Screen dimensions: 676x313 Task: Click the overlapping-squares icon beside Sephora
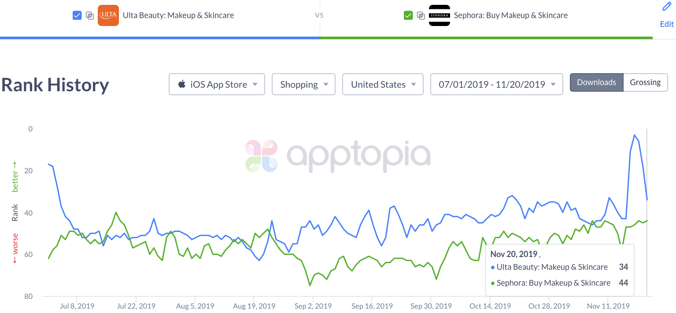point(421,15)
